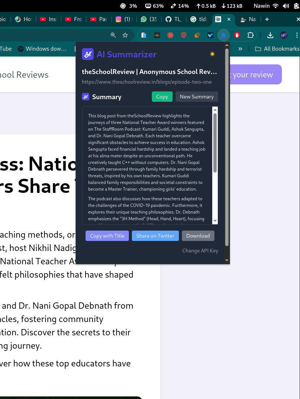The image size is (300, 399).
Task: Close the active browser tab
Action: tap(229, 19)
